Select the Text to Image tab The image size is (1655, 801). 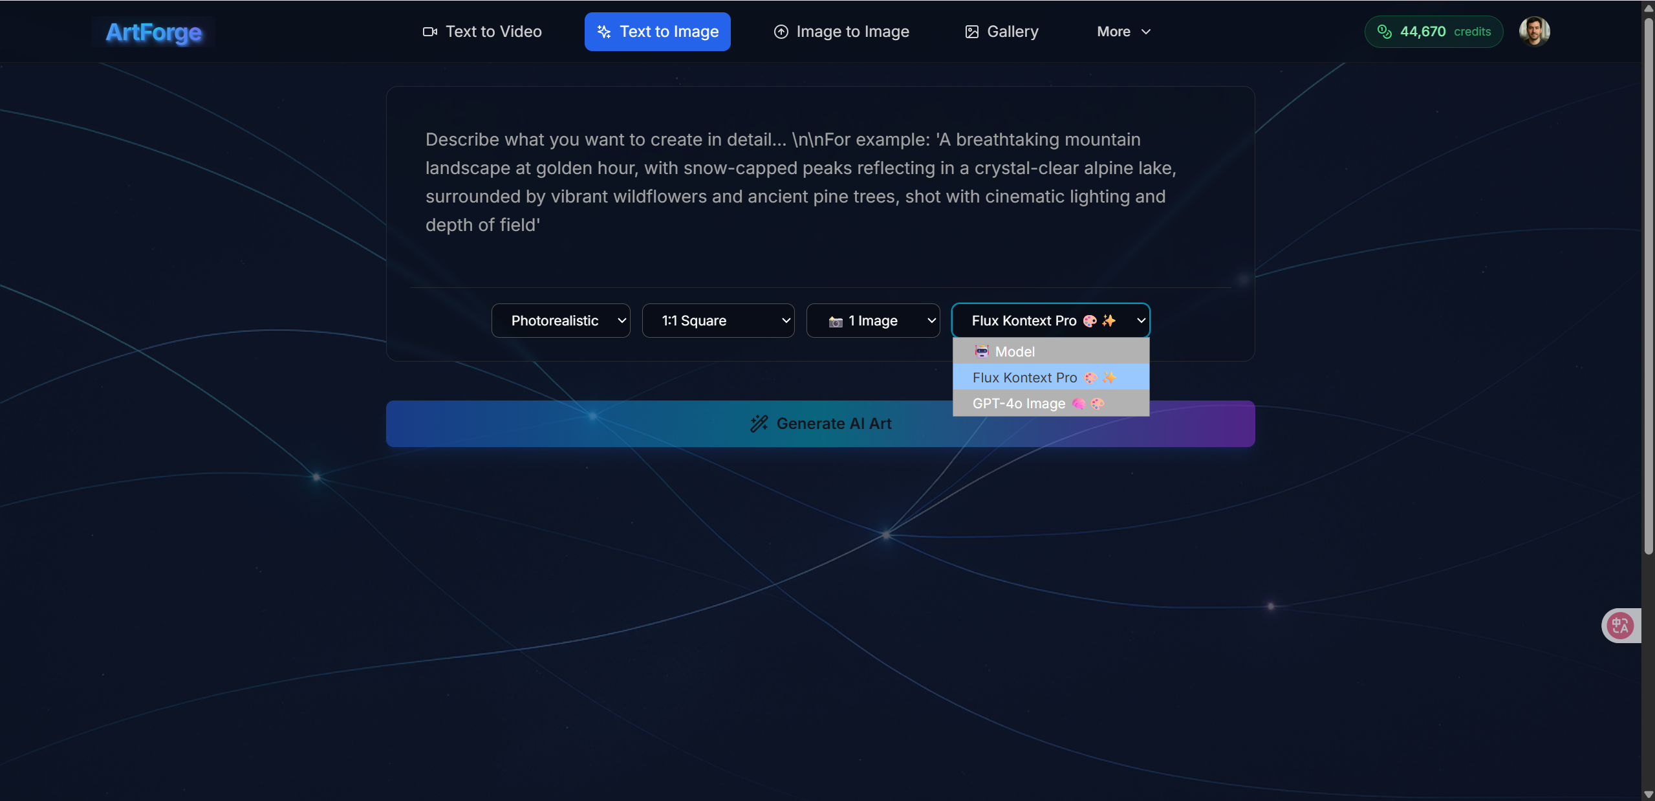(x=657, y=32)
